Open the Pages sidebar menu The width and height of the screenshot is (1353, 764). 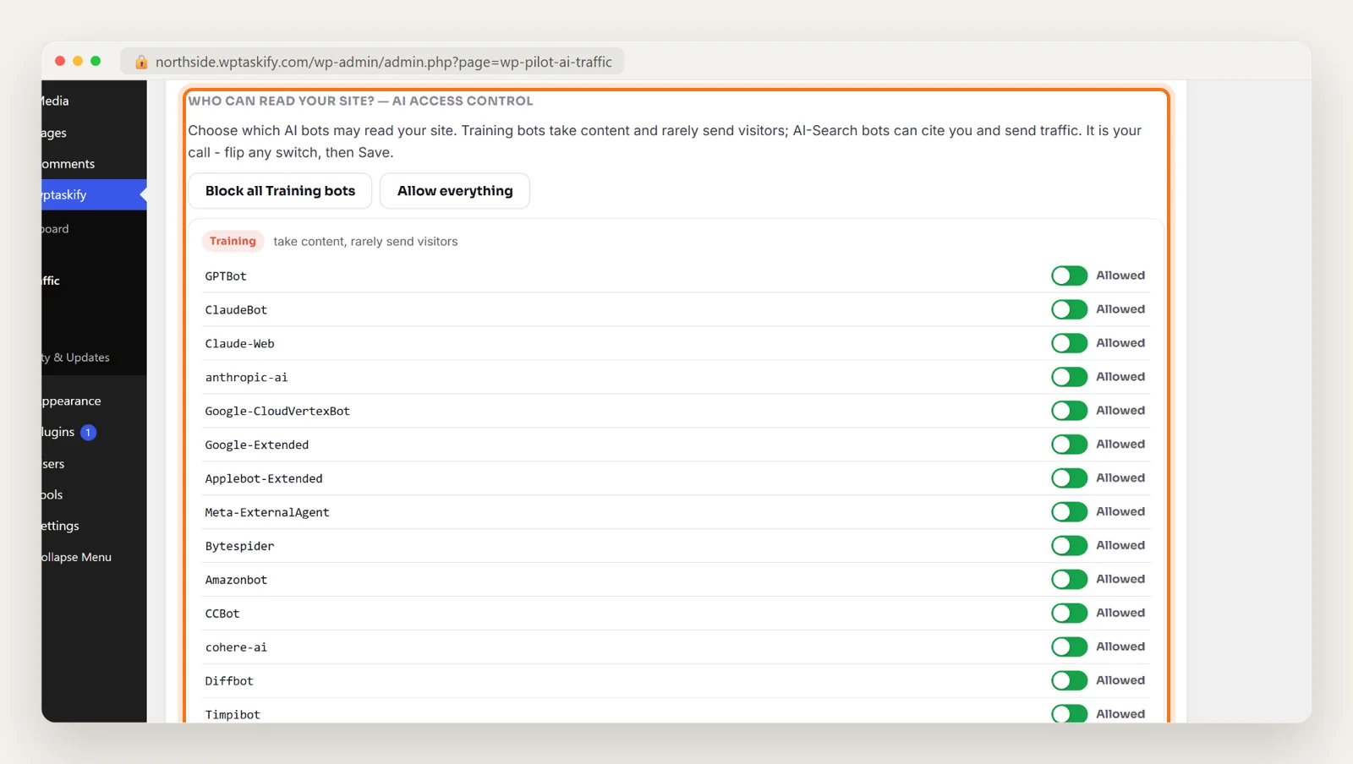(53, 133)
